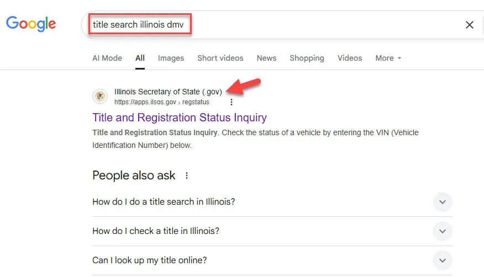Switch to AI Mode tab

click(x=107, y=58)
